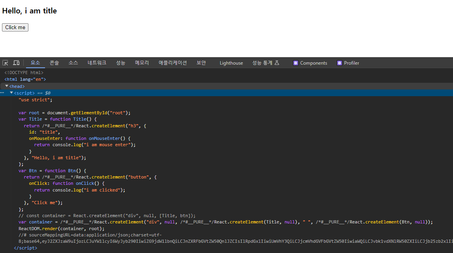Click the "use strict" line
The image size is (453, 253).
pyautogui.click(x=36, y=100)
